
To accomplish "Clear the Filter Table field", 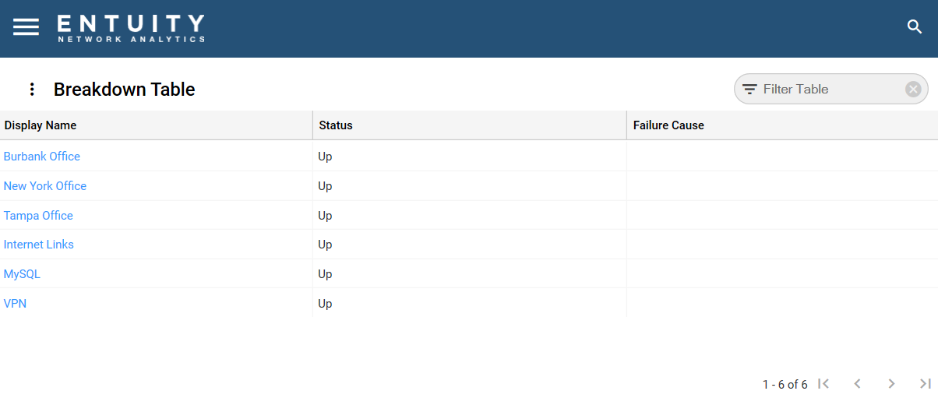I will 913,89.
